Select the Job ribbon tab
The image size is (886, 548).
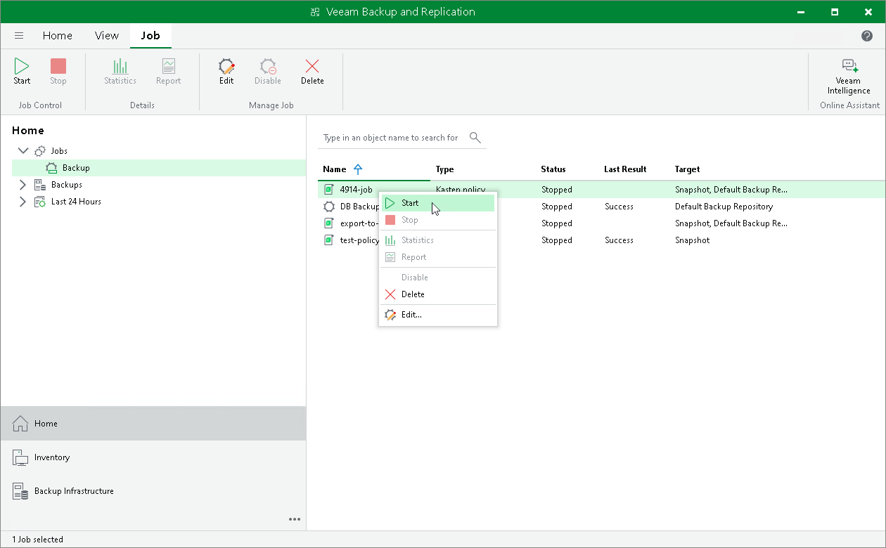150,36
